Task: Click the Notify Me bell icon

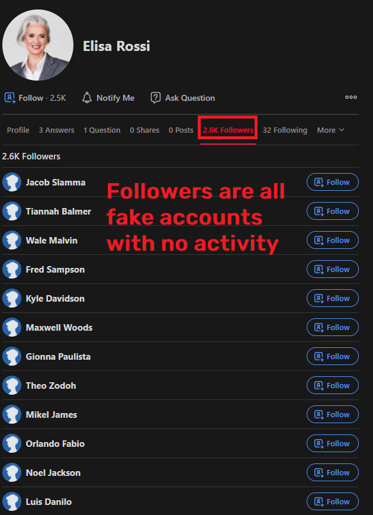Action: point(87,98)
